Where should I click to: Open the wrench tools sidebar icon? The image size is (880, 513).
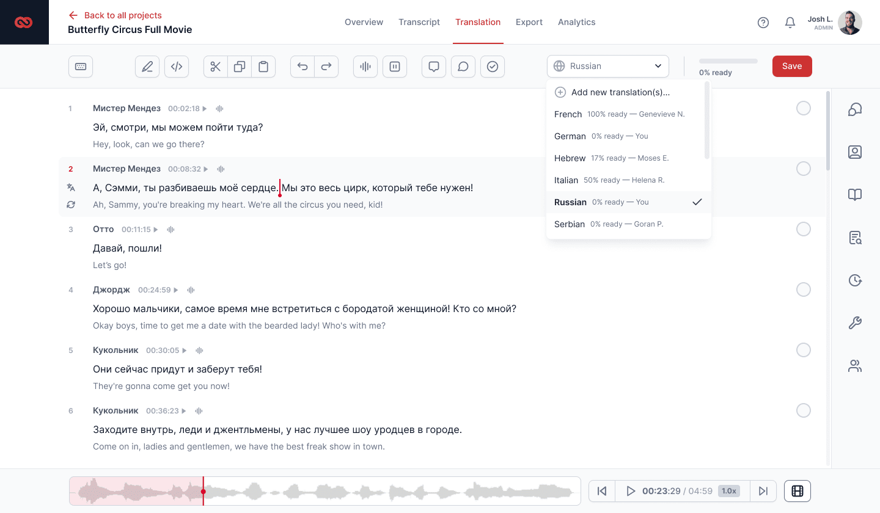click(855, 323)
